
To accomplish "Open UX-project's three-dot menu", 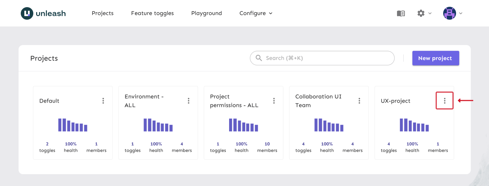I will 445,101.
